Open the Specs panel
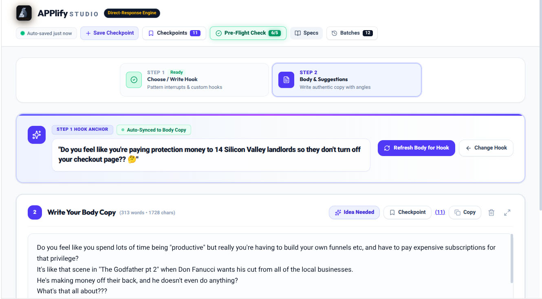This screenshot has height=299, width=542. [x=306, y=33]
